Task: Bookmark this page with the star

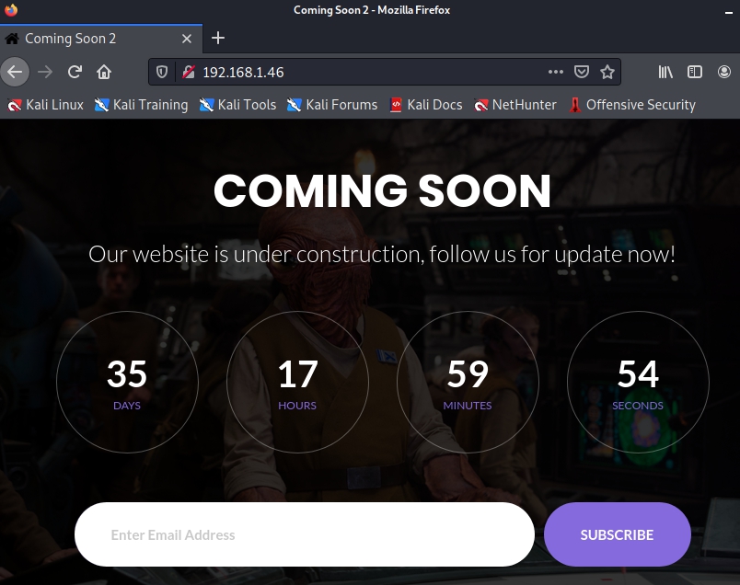Action: pyautogui.click(x=607, y=72)
